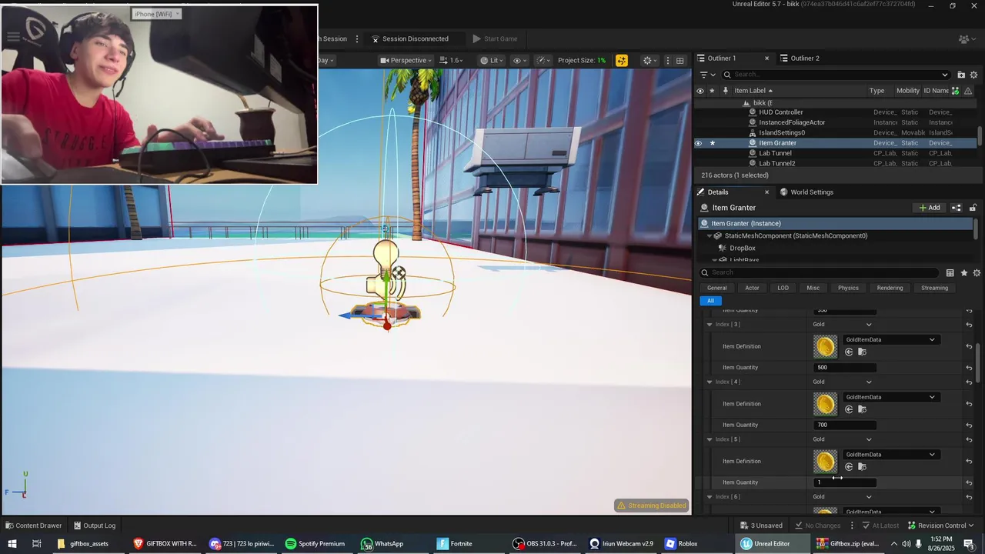This screenshot has height=554, width=985.
Task: Expand the outliner search history chevron
Action: click(x=945, y=75)
